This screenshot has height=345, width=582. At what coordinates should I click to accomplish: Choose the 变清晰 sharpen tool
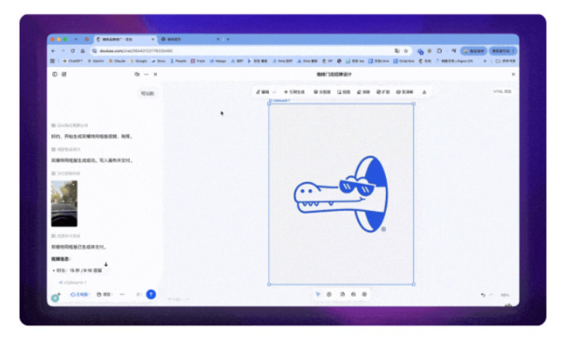coord(405,92)
